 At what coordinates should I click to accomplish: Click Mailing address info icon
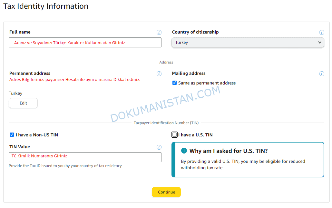pyautogui.click(x=322, y=74)
